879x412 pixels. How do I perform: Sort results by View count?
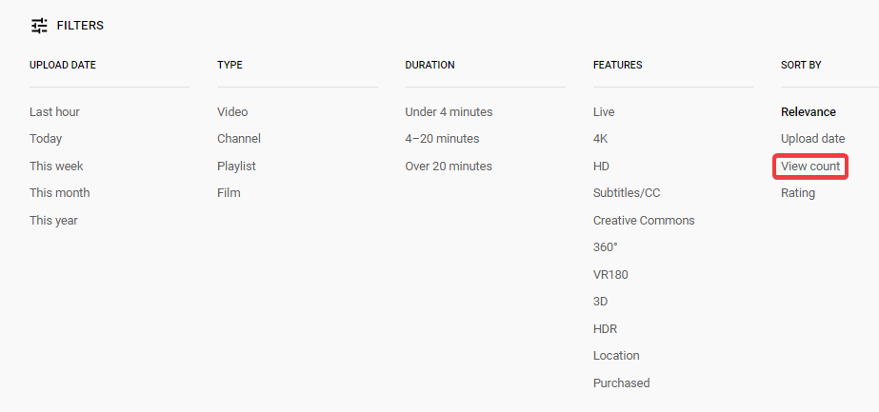[x=810, y=166]
